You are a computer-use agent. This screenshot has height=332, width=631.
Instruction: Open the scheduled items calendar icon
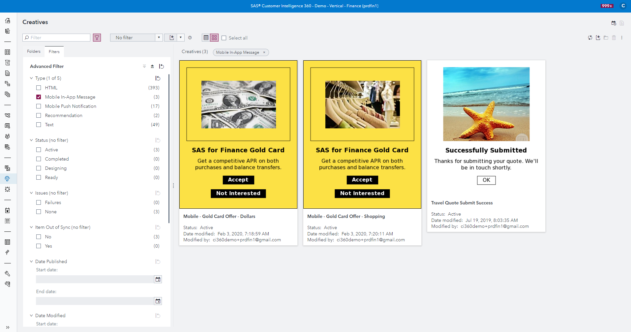[614, 23]
